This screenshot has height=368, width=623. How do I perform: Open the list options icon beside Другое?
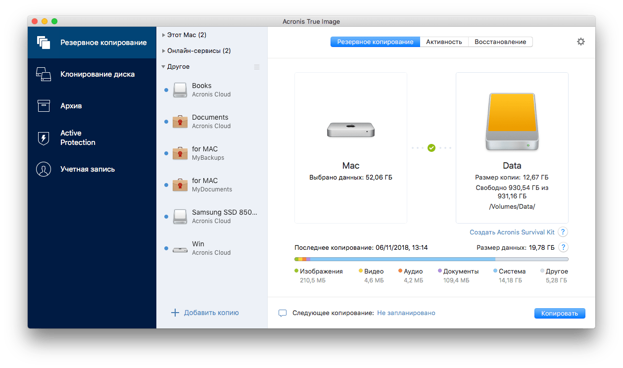(256, 67)
